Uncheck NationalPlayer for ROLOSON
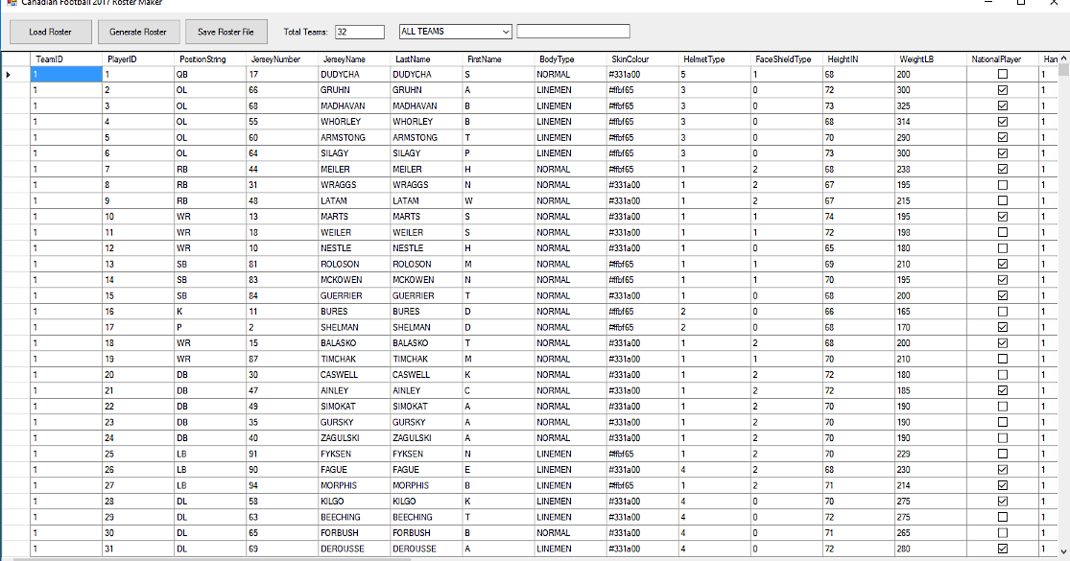The height and width of the screenshot is (561, 1070). point(1003,264)
